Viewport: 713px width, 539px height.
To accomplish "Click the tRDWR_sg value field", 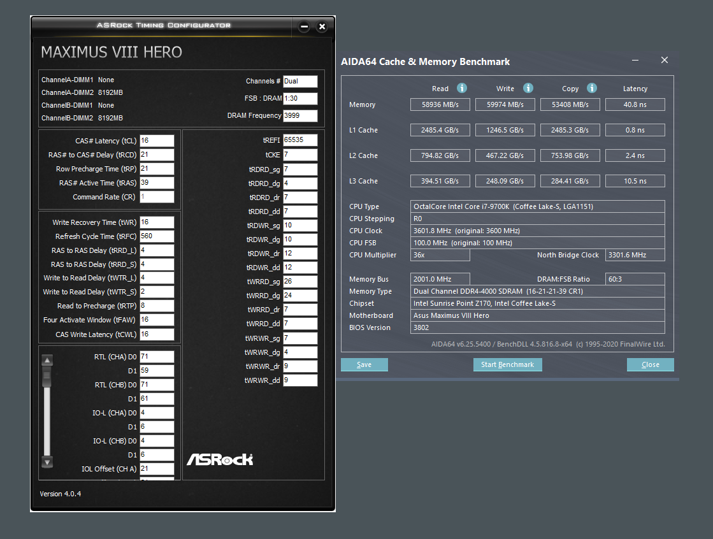I will [x=300, y=226].
